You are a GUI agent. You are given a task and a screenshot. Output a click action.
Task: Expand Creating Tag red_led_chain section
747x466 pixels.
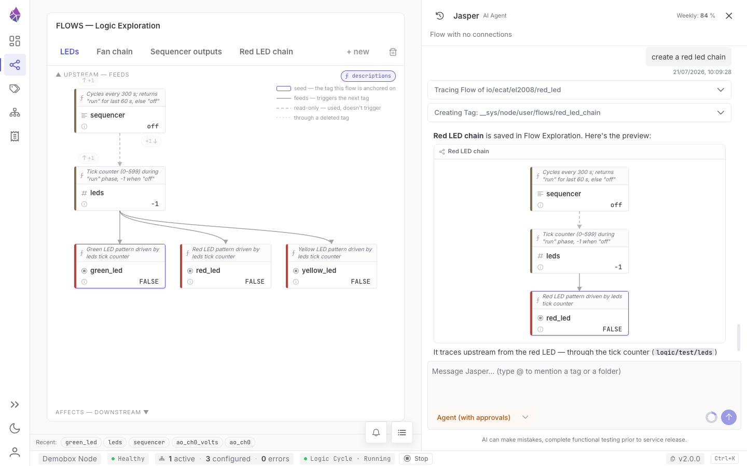click(x=579, y=112)
